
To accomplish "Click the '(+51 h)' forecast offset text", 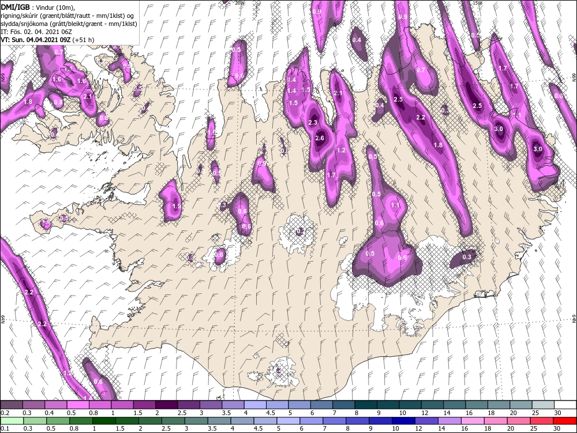I will click(84, 40).
